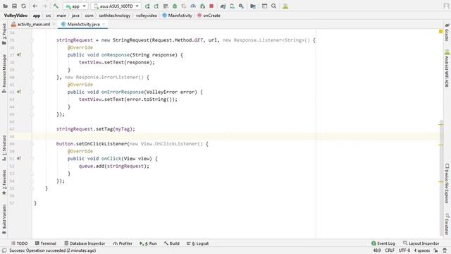Open the Layout Inspector button
This screenshot has height=254, width=451.
pyautogui.click(x=421, y=243)
